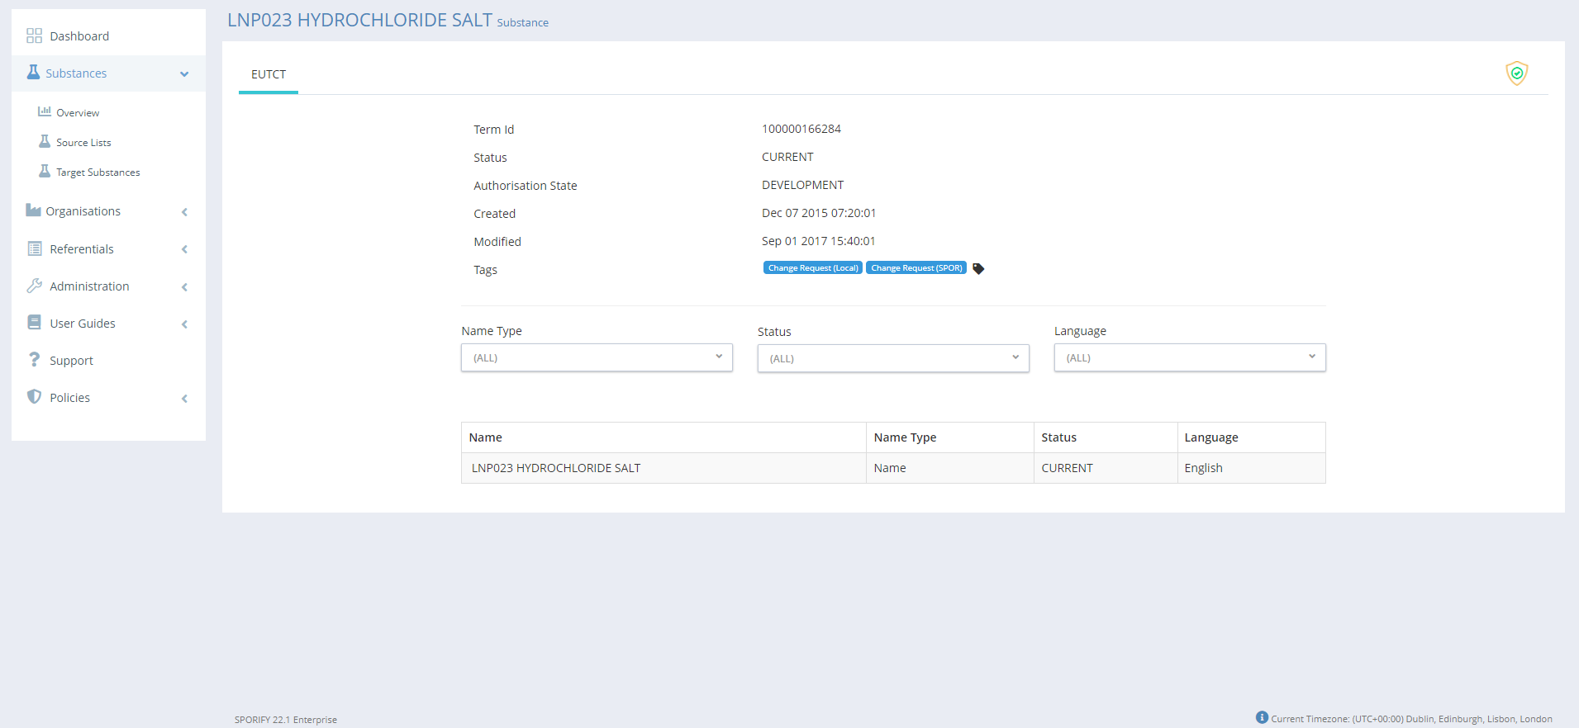The image size is (1579, 728).
Task: Select the EUTCT tab
Action: click(x=269, y=74)
